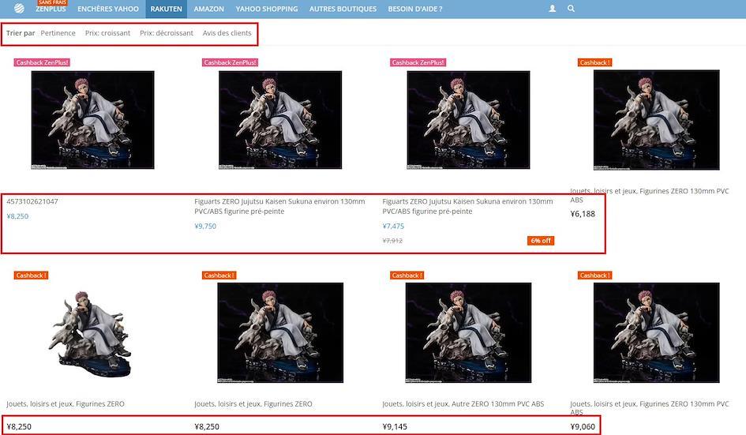Open thumbnail of the ¥7,475 figurine

(x=468, y=120)
